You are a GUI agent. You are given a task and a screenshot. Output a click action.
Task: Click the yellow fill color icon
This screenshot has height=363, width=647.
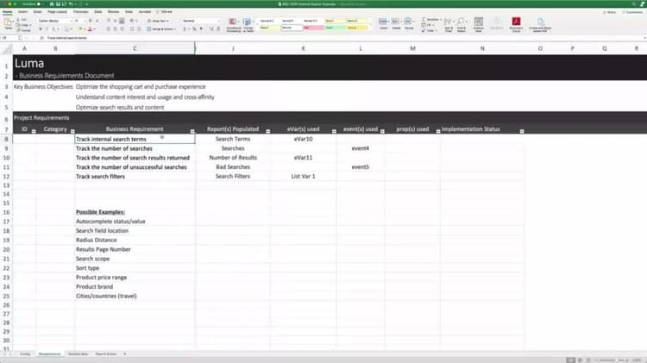[81, 29]
